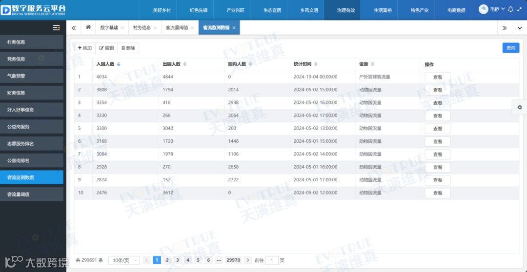This screenshot has height=272, width=527.
Task: Open 党务信息 in the sidebar
Action: pyautogui.click(x=32, y=59)
